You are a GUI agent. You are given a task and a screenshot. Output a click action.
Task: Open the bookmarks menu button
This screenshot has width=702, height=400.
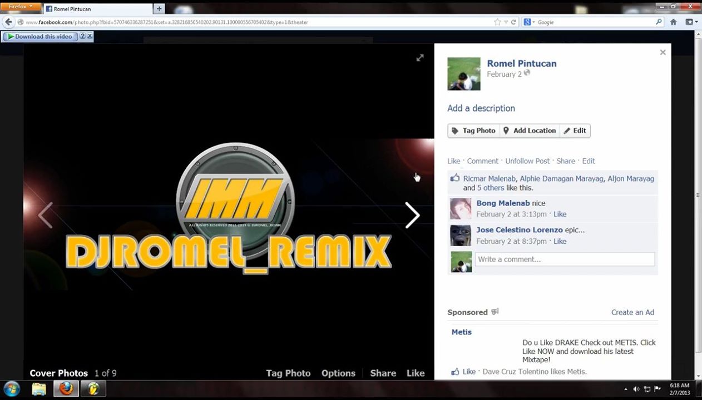click(x=691, y=22)
